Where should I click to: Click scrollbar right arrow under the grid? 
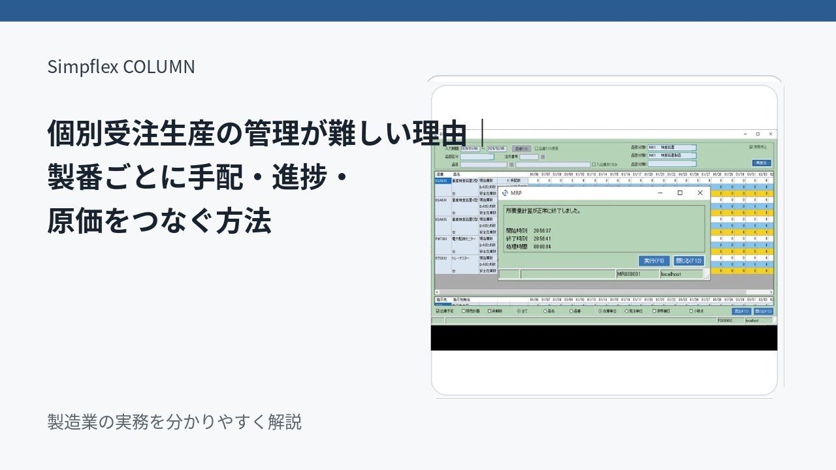pyautogui.click(x=771, y=292)
